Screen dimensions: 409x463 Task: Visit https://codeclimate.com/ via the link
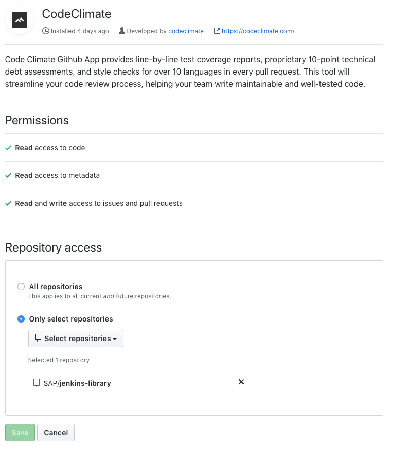click(258, 31)
